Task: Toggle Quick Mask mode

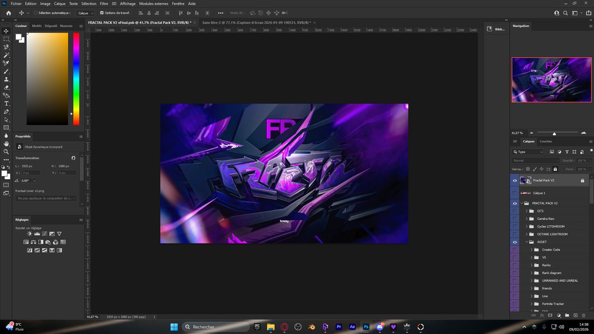Action: tap(6, 185)
